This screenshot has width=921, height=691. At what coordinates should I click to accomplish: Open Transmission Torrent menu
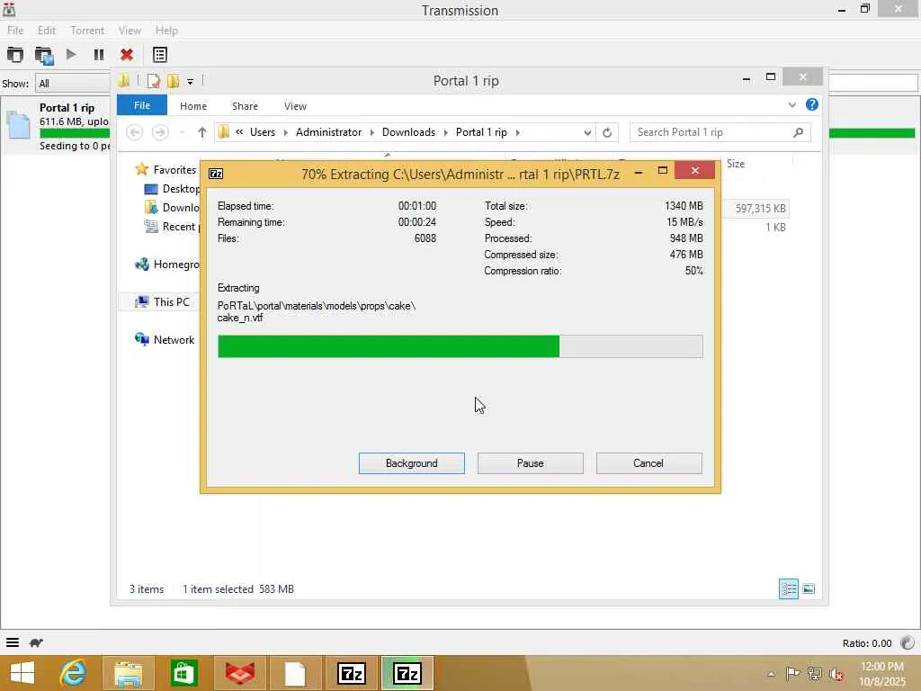coord(87,31)
